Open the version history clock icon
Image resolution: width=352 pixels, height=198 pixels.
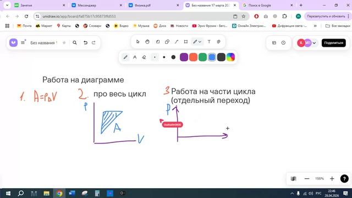[x=284, y=43]
